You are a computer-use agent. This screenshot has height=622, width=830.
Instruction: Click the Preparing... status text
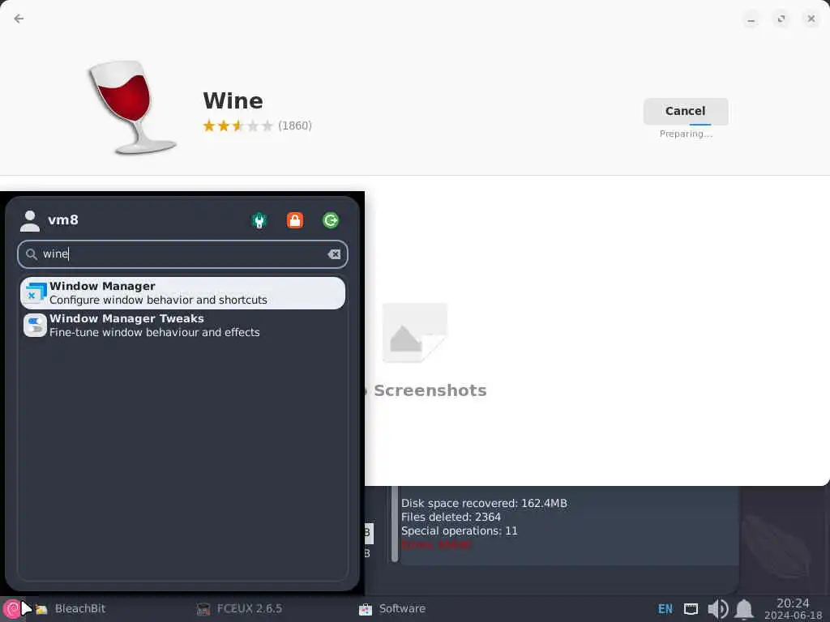[x=686, y=134]
